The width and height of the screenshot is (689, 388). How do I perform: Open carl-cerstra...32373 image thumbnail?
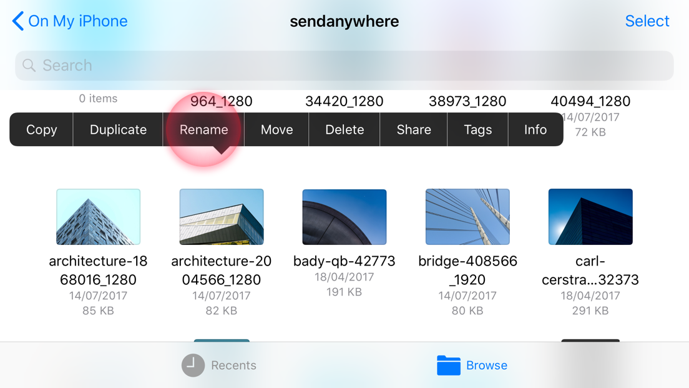pos(590,217)
